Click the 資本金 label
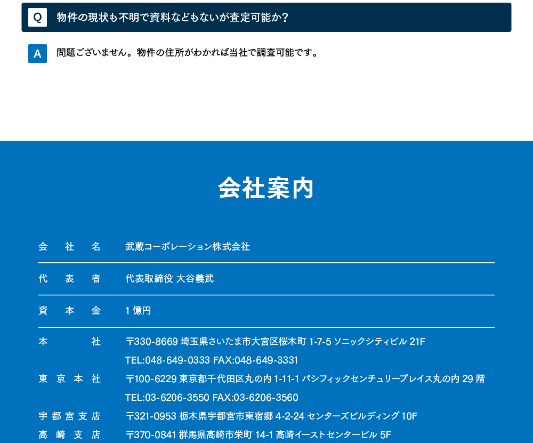The width and height of the screenshot is (533, 443). tap(69, 310)
